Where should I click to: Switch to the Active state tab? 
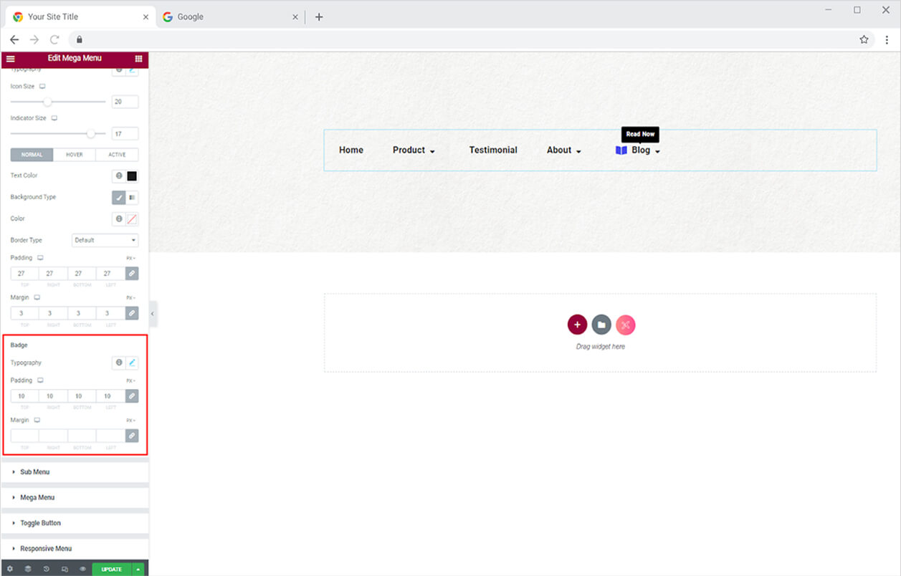pyautogui.click(x=117, y=155)
